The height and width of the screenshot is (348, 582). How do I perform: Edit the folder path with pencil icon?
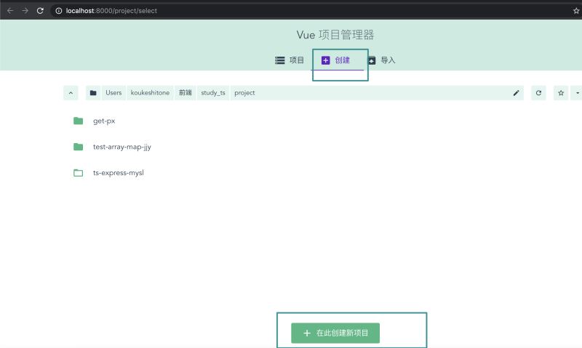[x=517, y=93]
